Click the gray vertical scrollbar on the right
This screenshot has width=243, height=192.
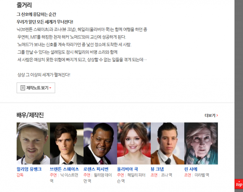239,89
